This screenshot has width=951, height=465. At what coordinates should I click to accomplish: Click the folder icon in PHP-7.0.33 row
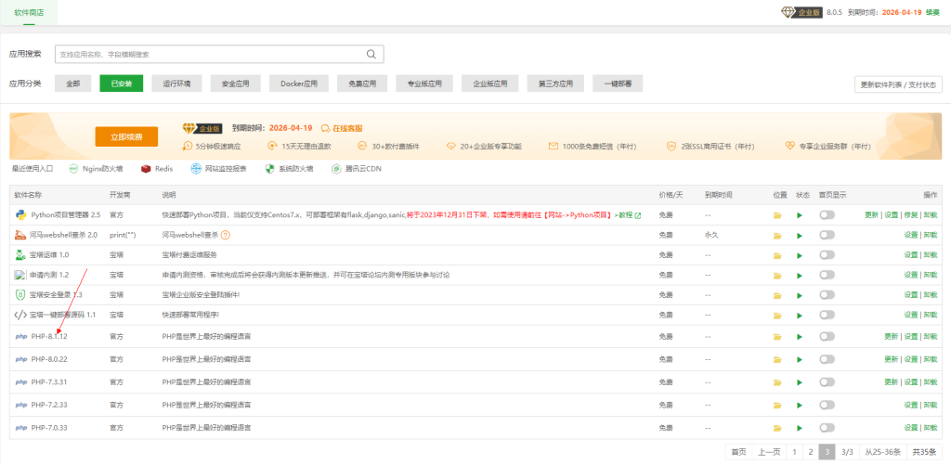(777, 427)
